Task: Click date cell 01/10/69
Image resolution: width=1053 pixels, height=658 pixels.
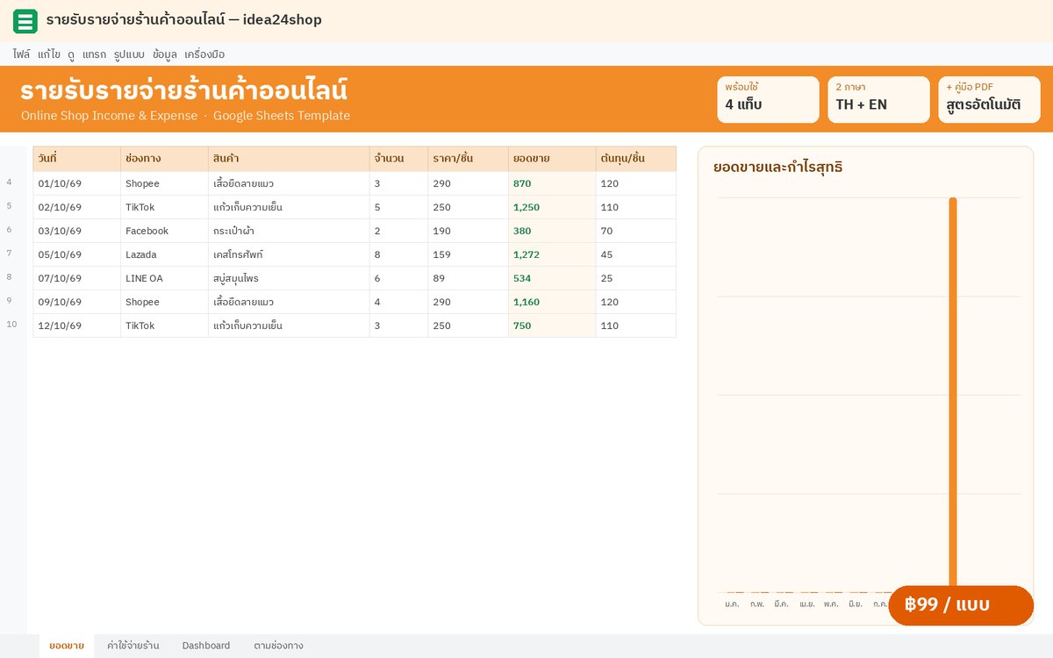Action: (x=77, y=183)
